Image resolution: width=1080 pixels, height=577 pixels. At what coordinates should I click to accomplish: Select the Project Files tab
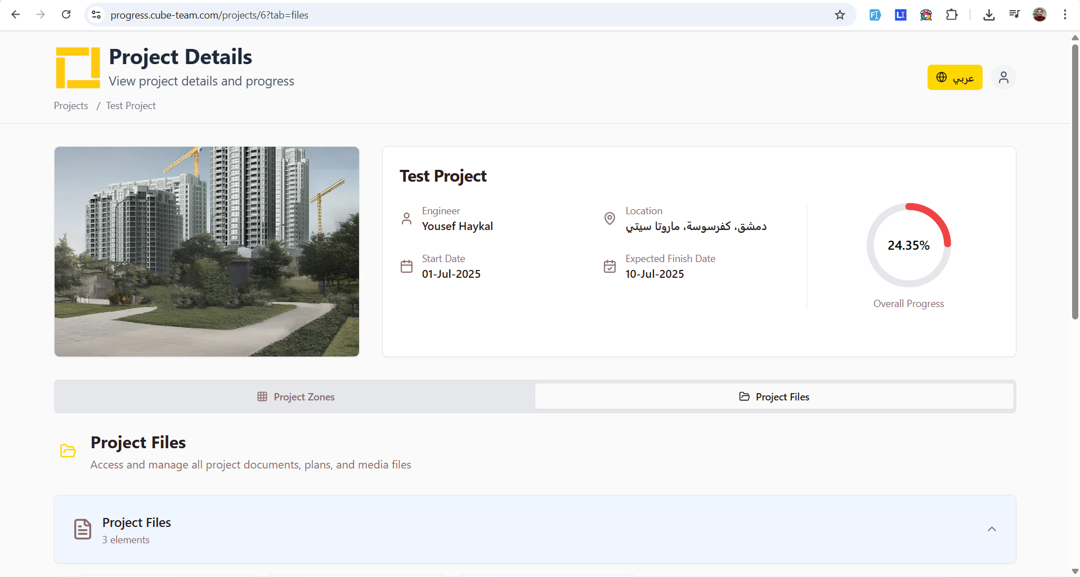[x=774, y=397]
